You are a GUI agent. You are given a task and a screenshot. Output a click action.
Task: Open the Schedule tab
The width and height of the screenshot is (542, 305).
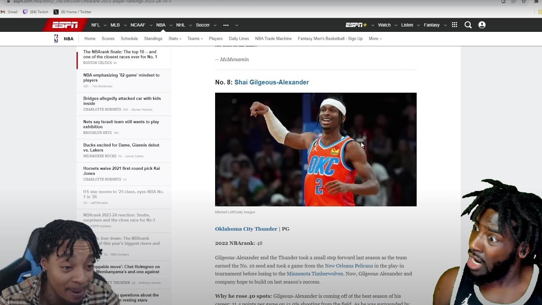tap(129, 39)
